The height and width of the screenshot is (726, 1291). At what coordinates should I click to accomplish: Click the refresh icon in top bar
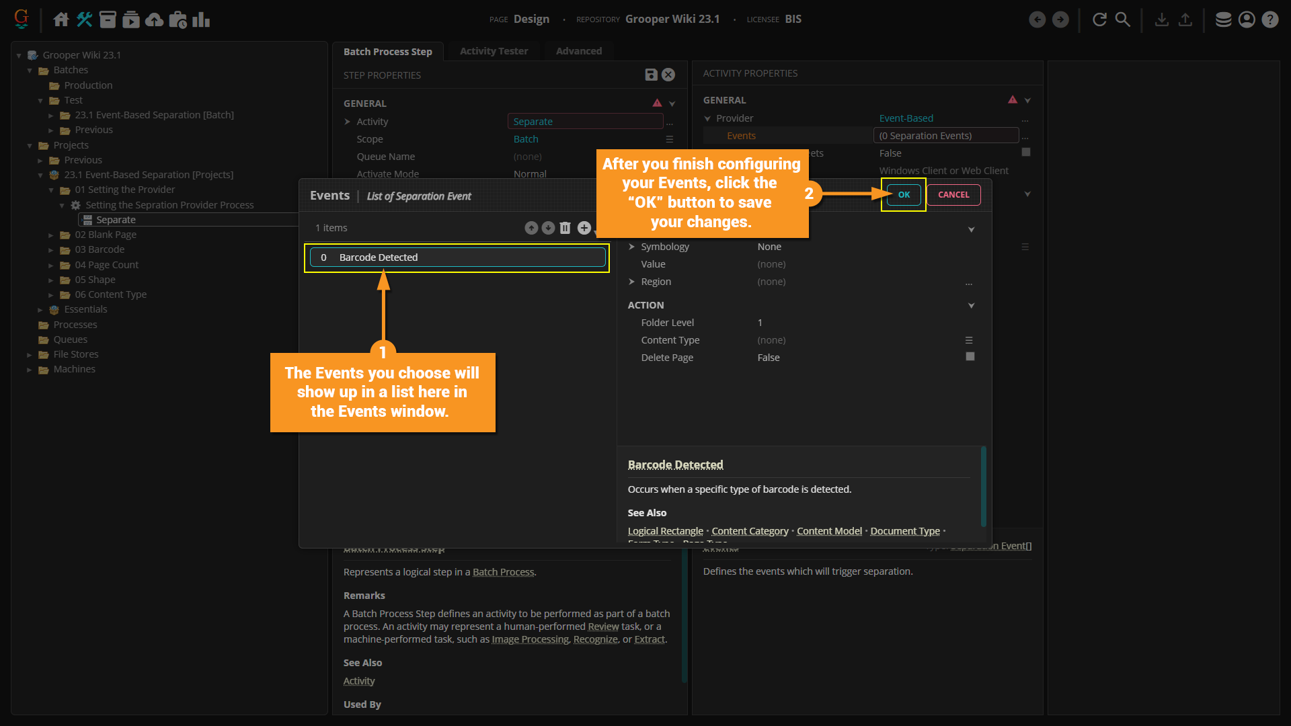(x=1099, y=19)
